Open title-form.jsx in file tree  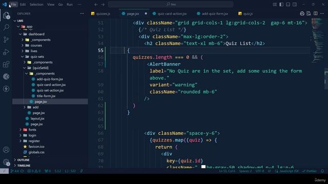point(46,96)
